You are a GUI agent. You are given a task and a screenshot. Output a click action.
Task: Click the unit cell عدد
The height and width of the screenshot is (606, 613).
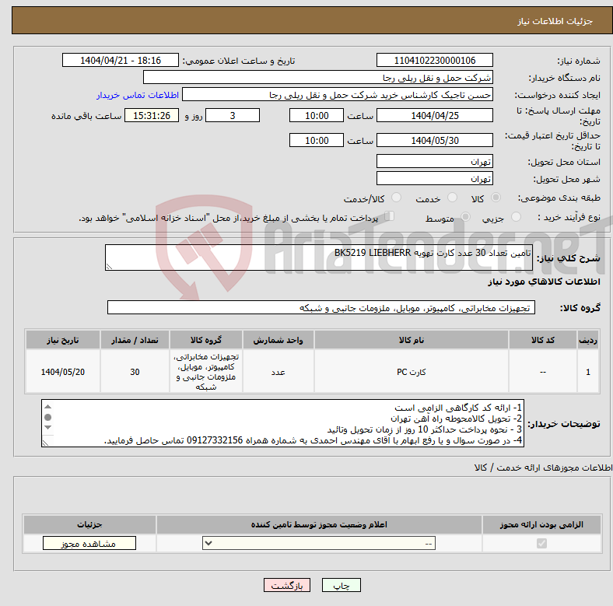tap(278, 371)
